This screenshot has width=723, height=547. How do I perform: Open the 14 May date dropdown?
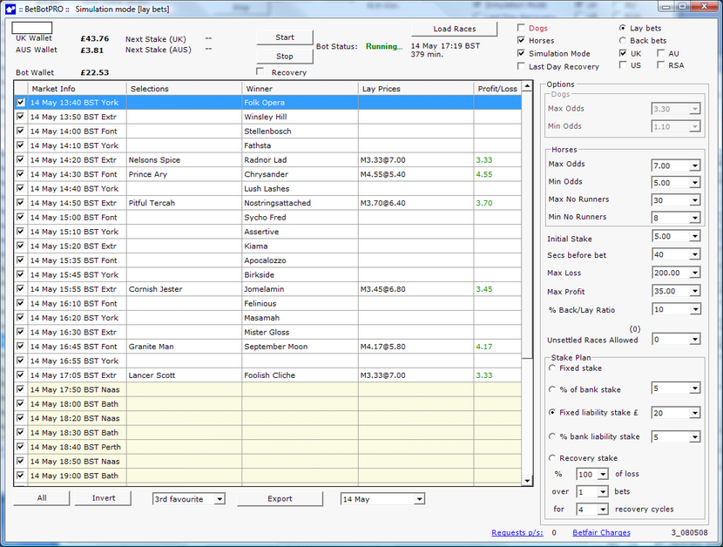click(x=419, y=499)
